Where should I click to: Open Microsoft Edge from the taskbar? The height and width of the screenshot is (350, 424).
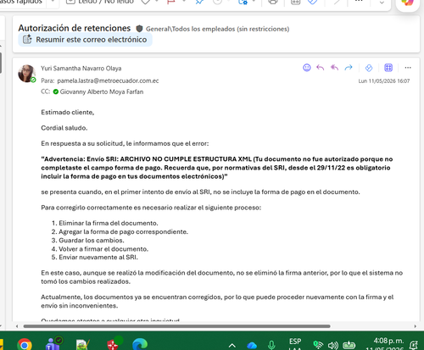tap(140, 345)
